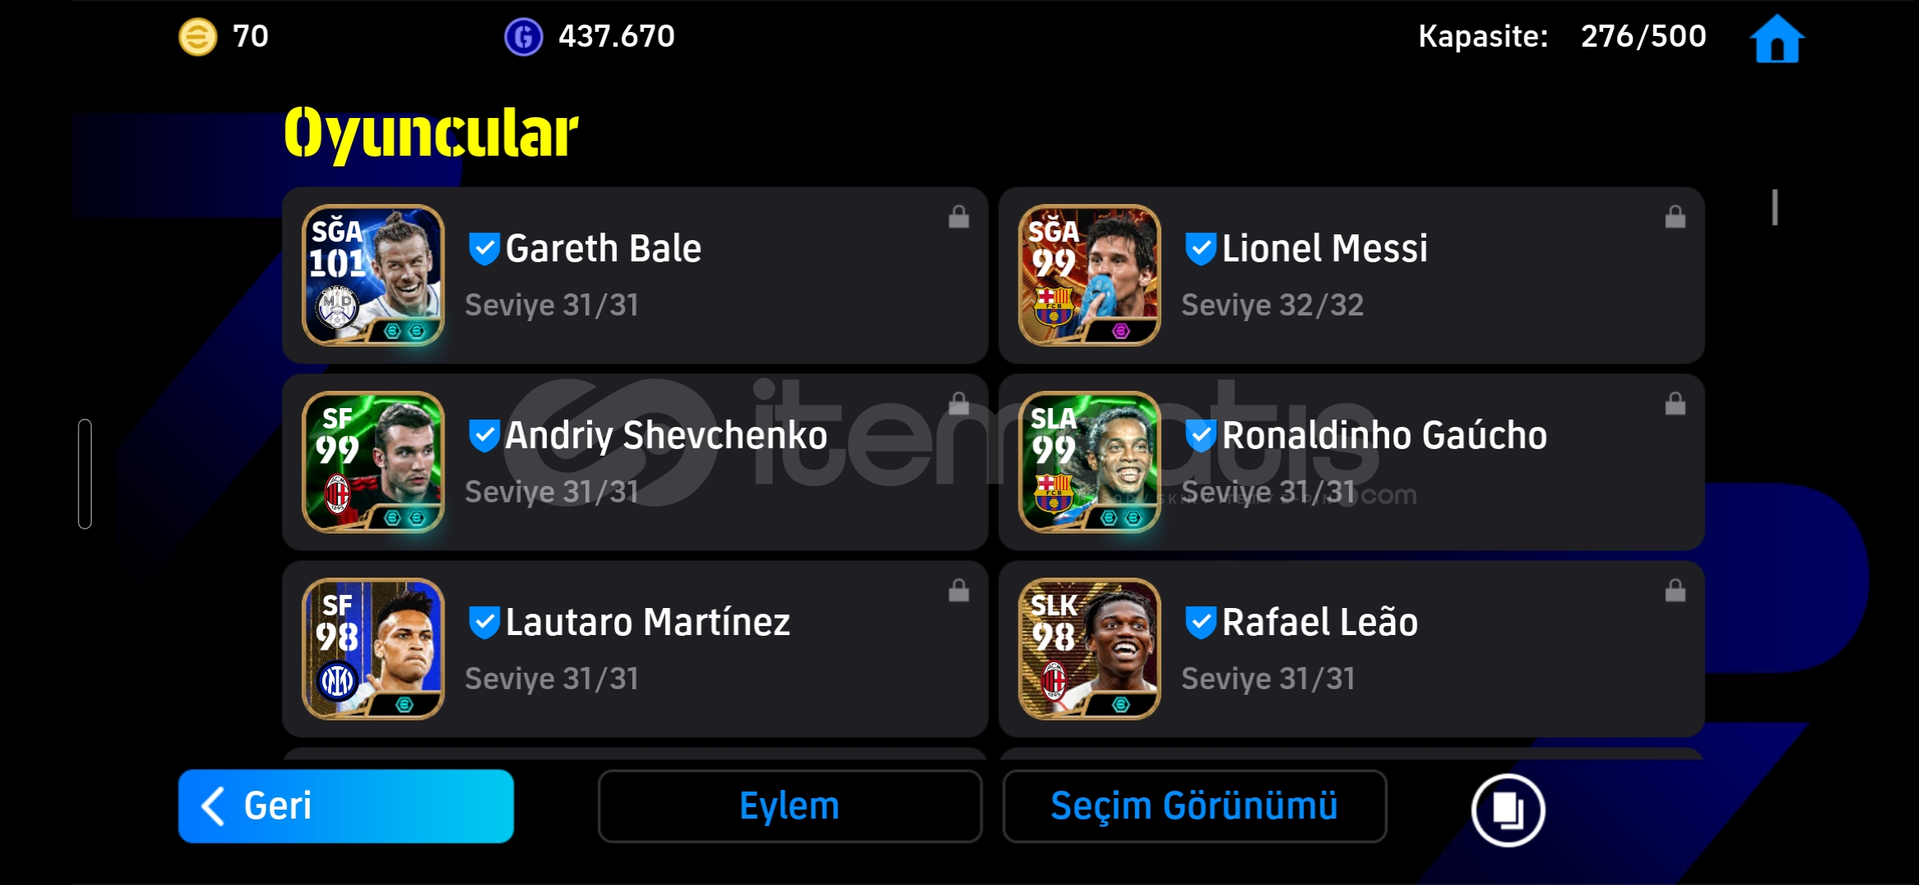Tap the white copy-pages round icon
The image size is (1919, 885).
tap(1507, 810)
